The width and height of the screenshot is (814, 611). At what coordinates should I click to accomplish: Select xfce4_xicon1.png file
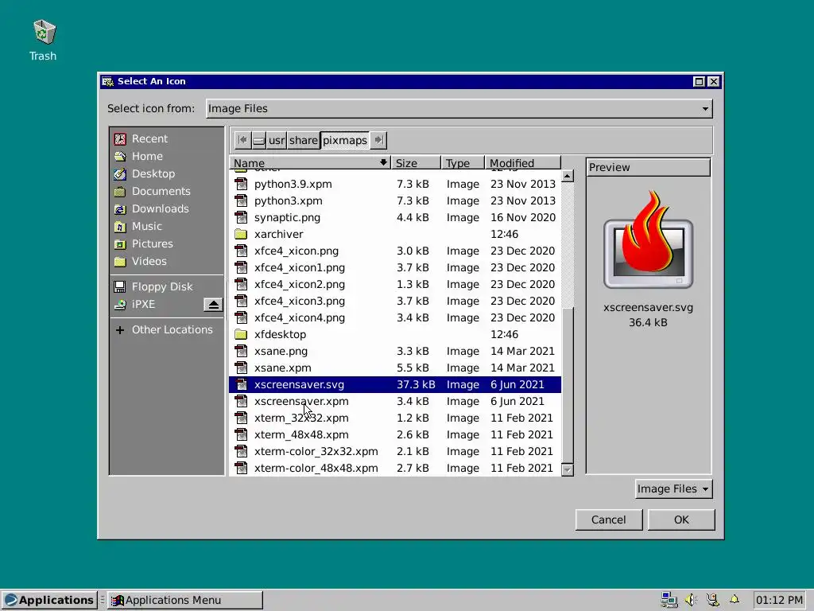click(394, 267)
